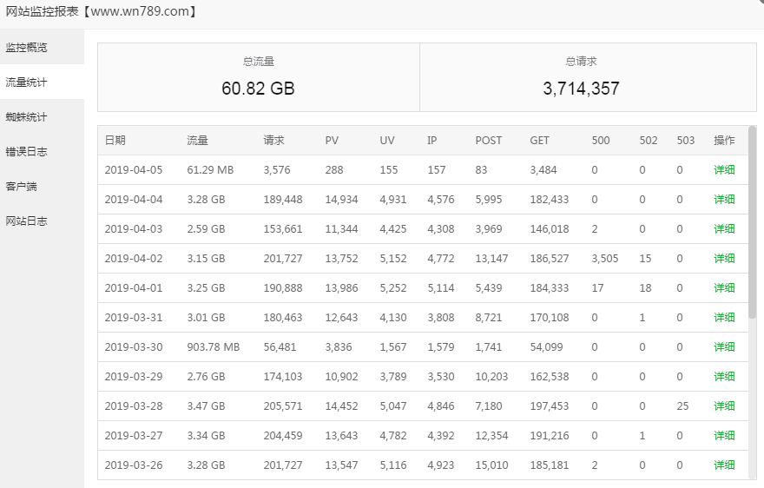The height and width of the screenshot is (488, 764).
Task: View 详细 for 2019-03-28 row
Action: click(x=724, y=406)
